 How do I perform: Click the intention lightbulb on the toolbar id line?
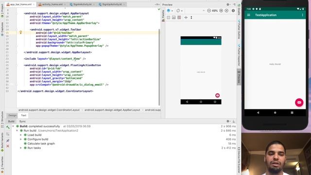click(x=20, y=33)
